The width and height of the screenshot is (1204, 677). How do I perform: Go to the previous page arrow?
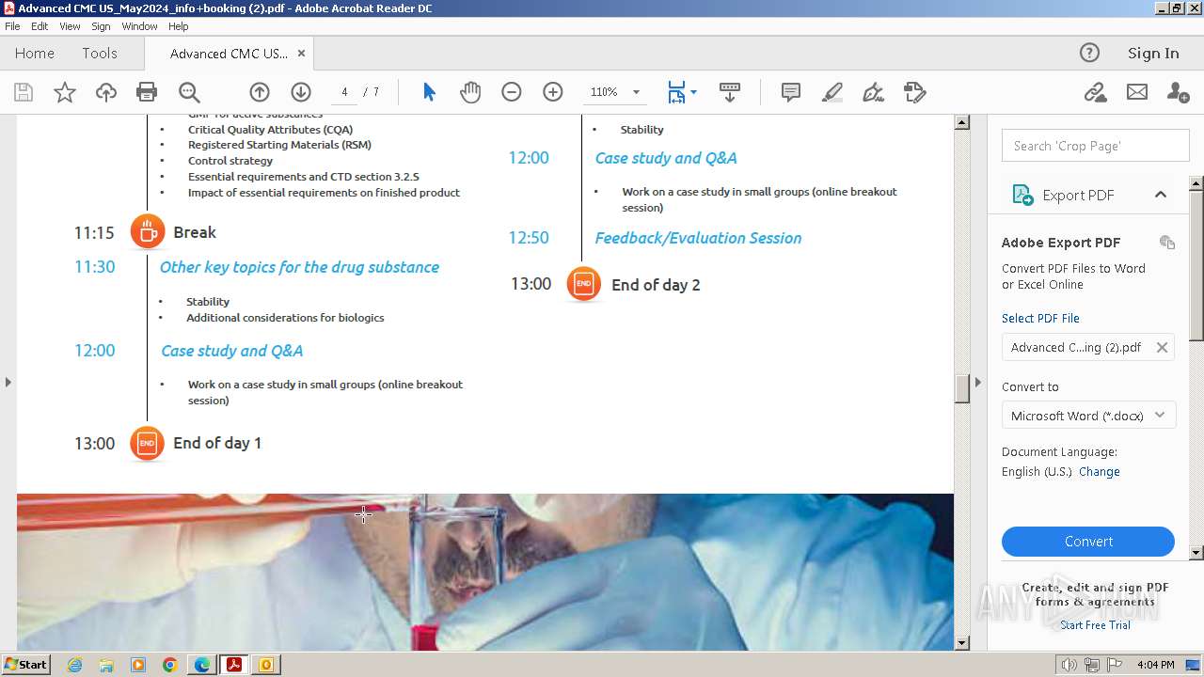tap(260, 92)
